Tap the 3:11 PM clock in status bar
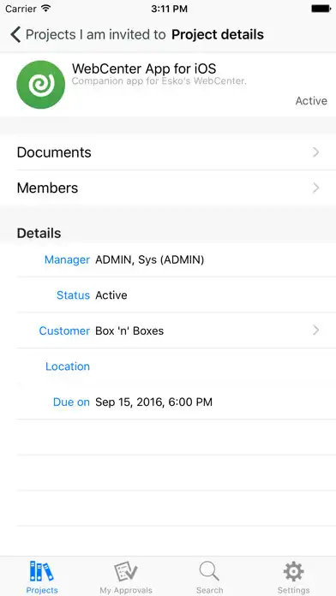 169,9
